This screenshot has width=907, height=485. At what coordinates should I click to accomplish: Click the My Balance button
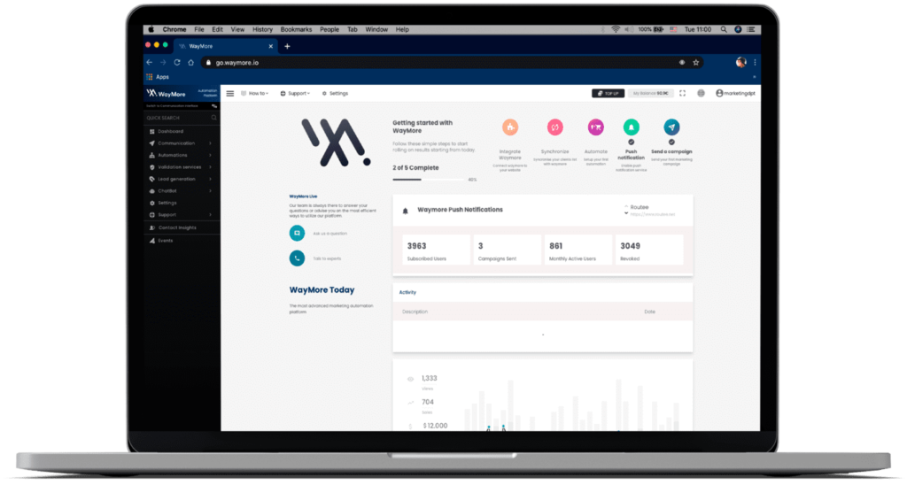650,93
